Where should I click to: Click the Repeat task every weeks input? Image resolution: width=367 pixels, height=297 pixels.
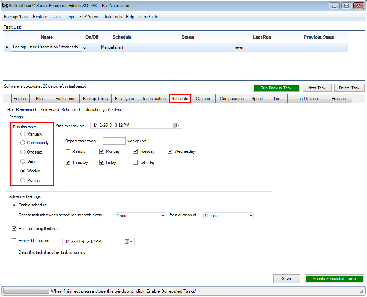(x=114, y=141)
